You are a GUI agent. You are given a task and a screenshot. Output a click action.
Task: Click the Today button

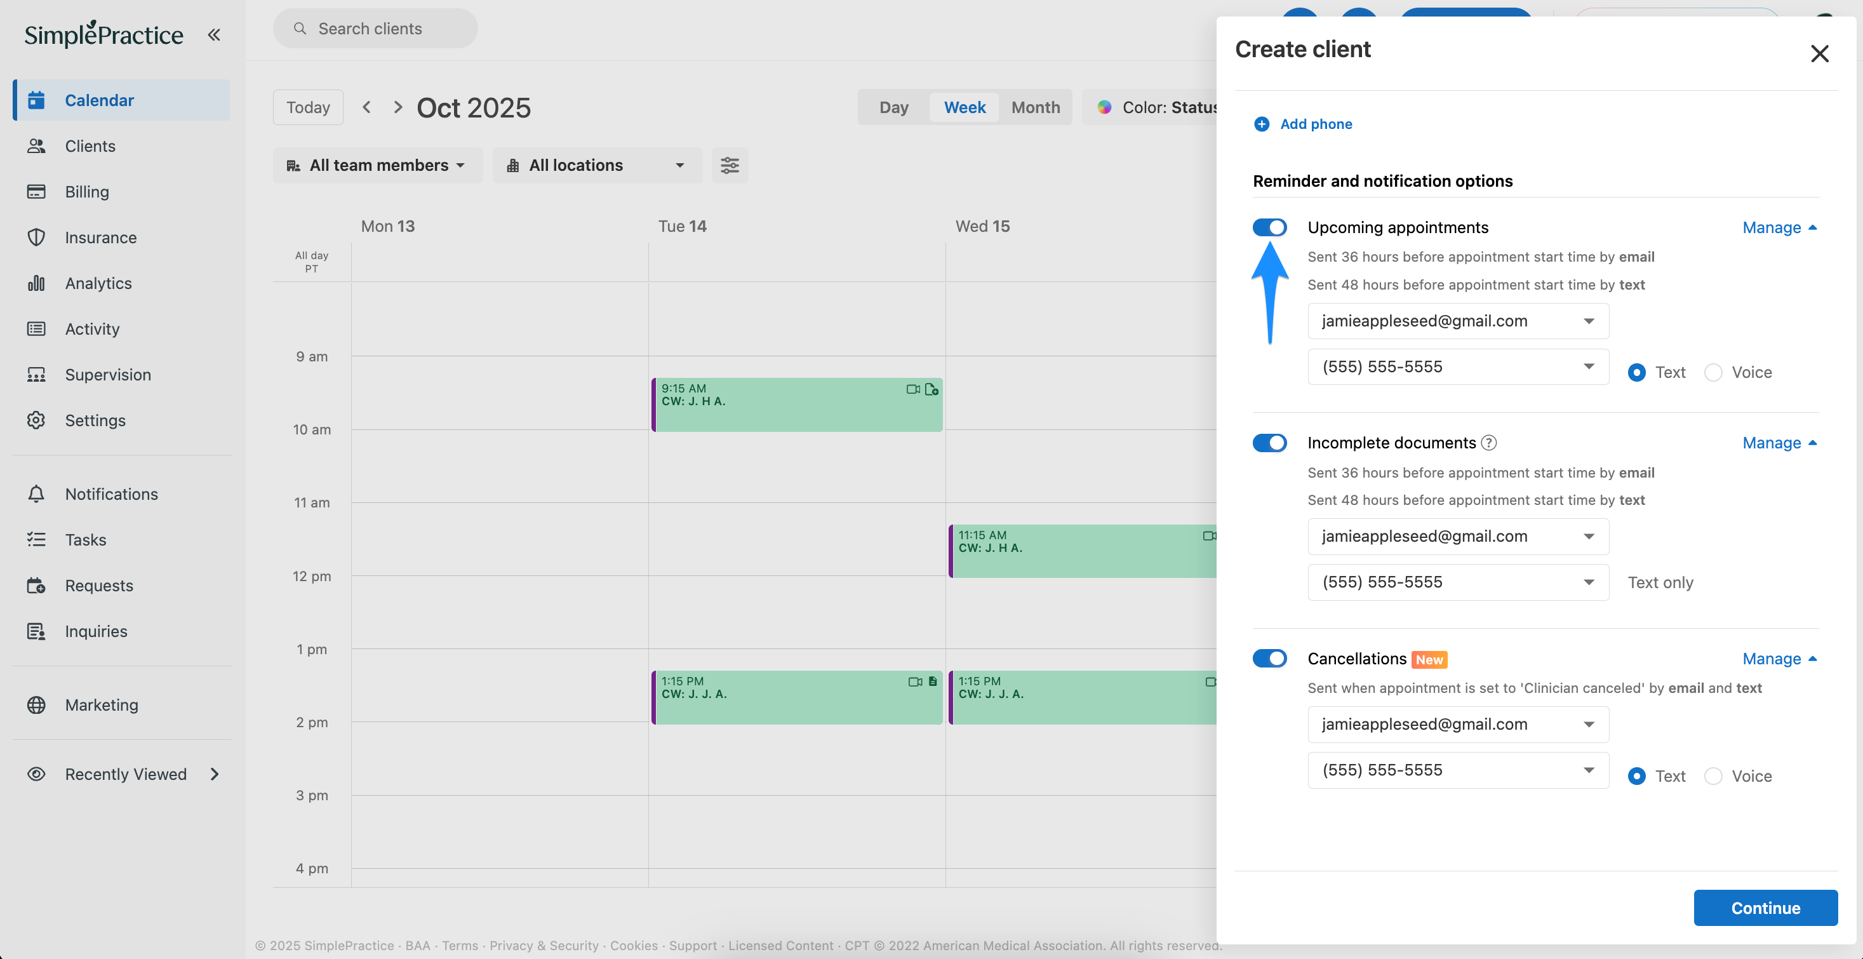308,107
